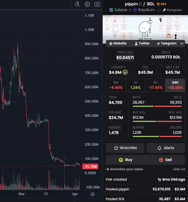Image resolution: width=188 pixels, height=202 pixels.
Task: Click the Solana breadcrumb label
Action: (121, 10)
